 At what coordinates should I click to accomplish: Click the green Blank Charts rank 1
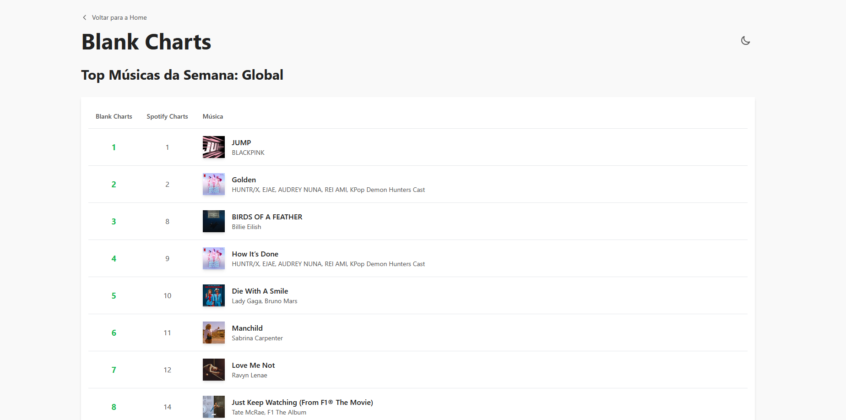(x=114, y=147)
